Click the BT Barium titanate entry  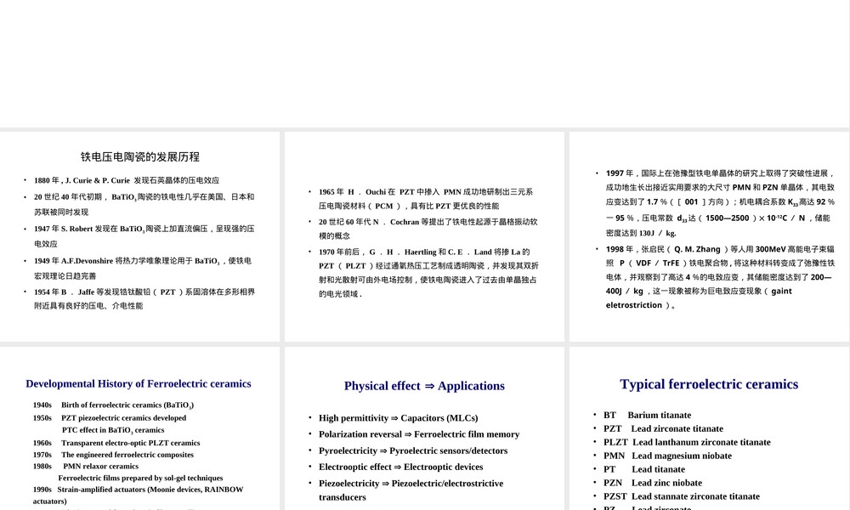pyautogui.click(x=647, y=415)
